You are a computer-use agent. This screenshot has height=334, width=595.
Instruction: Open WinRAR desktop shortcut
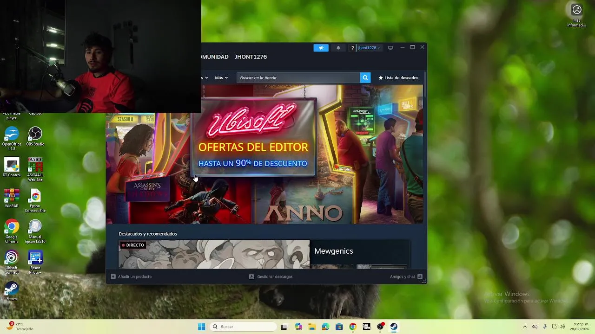point(12,198)
